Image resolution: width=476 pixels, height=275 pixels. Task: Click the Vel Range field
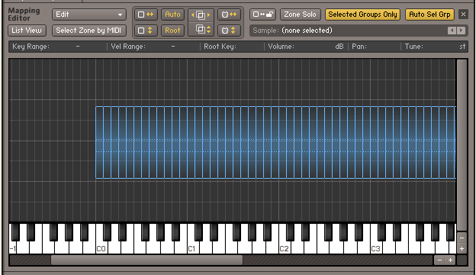[153, 47]
